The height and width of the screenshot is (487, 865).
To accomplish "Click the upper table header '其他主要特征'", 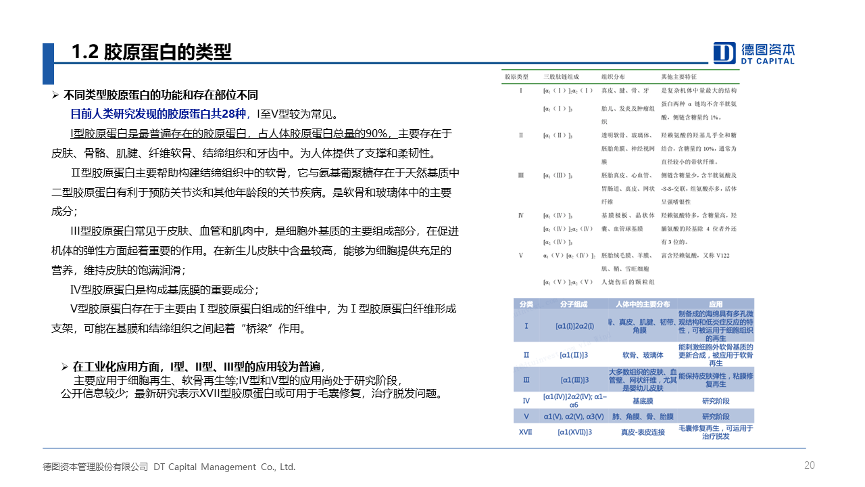I will (x=679, y=77).
